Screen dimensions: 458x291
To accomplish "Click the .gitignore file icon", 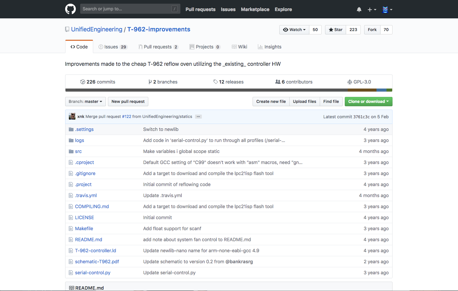I will click(70, 173).
